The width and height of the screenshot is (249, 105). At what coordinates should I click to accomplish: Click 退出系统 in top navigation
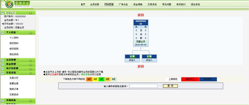click(195, 4)
